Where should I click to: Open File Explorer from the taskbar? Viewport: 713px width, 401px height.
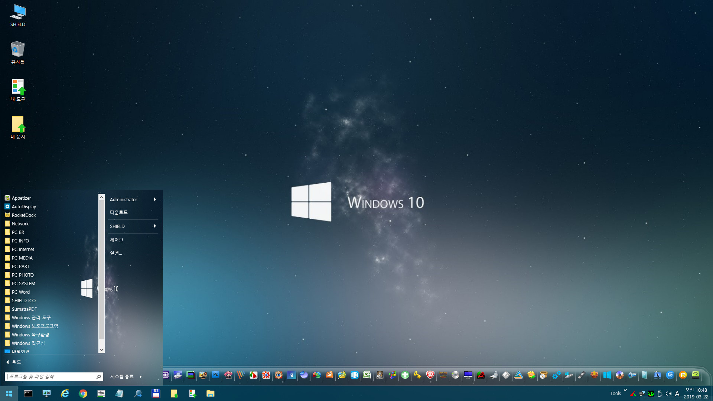pyautogui.click(x=211, y=394)
